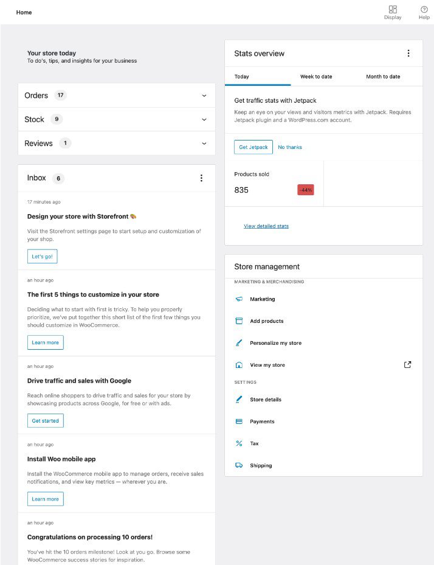Click the Products sold 835 stat card
The width and height of the screenshot is (434, 565).
tap(274, 183)
